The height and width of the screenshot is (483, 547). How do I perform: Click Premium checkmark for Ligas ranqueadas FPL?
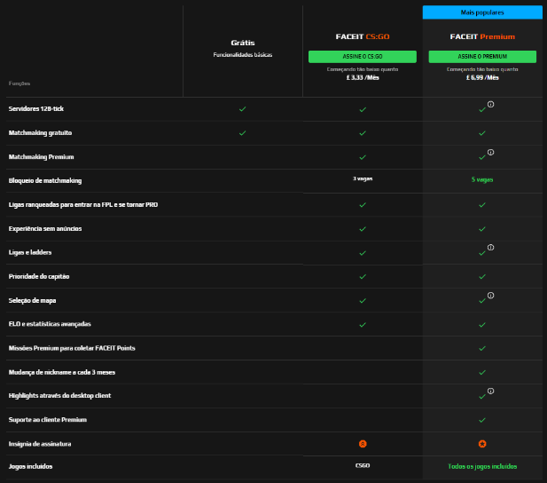(482, 205)
